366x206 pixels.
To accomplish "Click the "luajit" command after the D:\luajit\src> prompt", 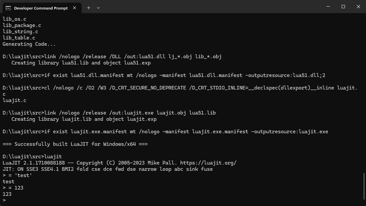I will pyautogui.click(x=53, y=157).
